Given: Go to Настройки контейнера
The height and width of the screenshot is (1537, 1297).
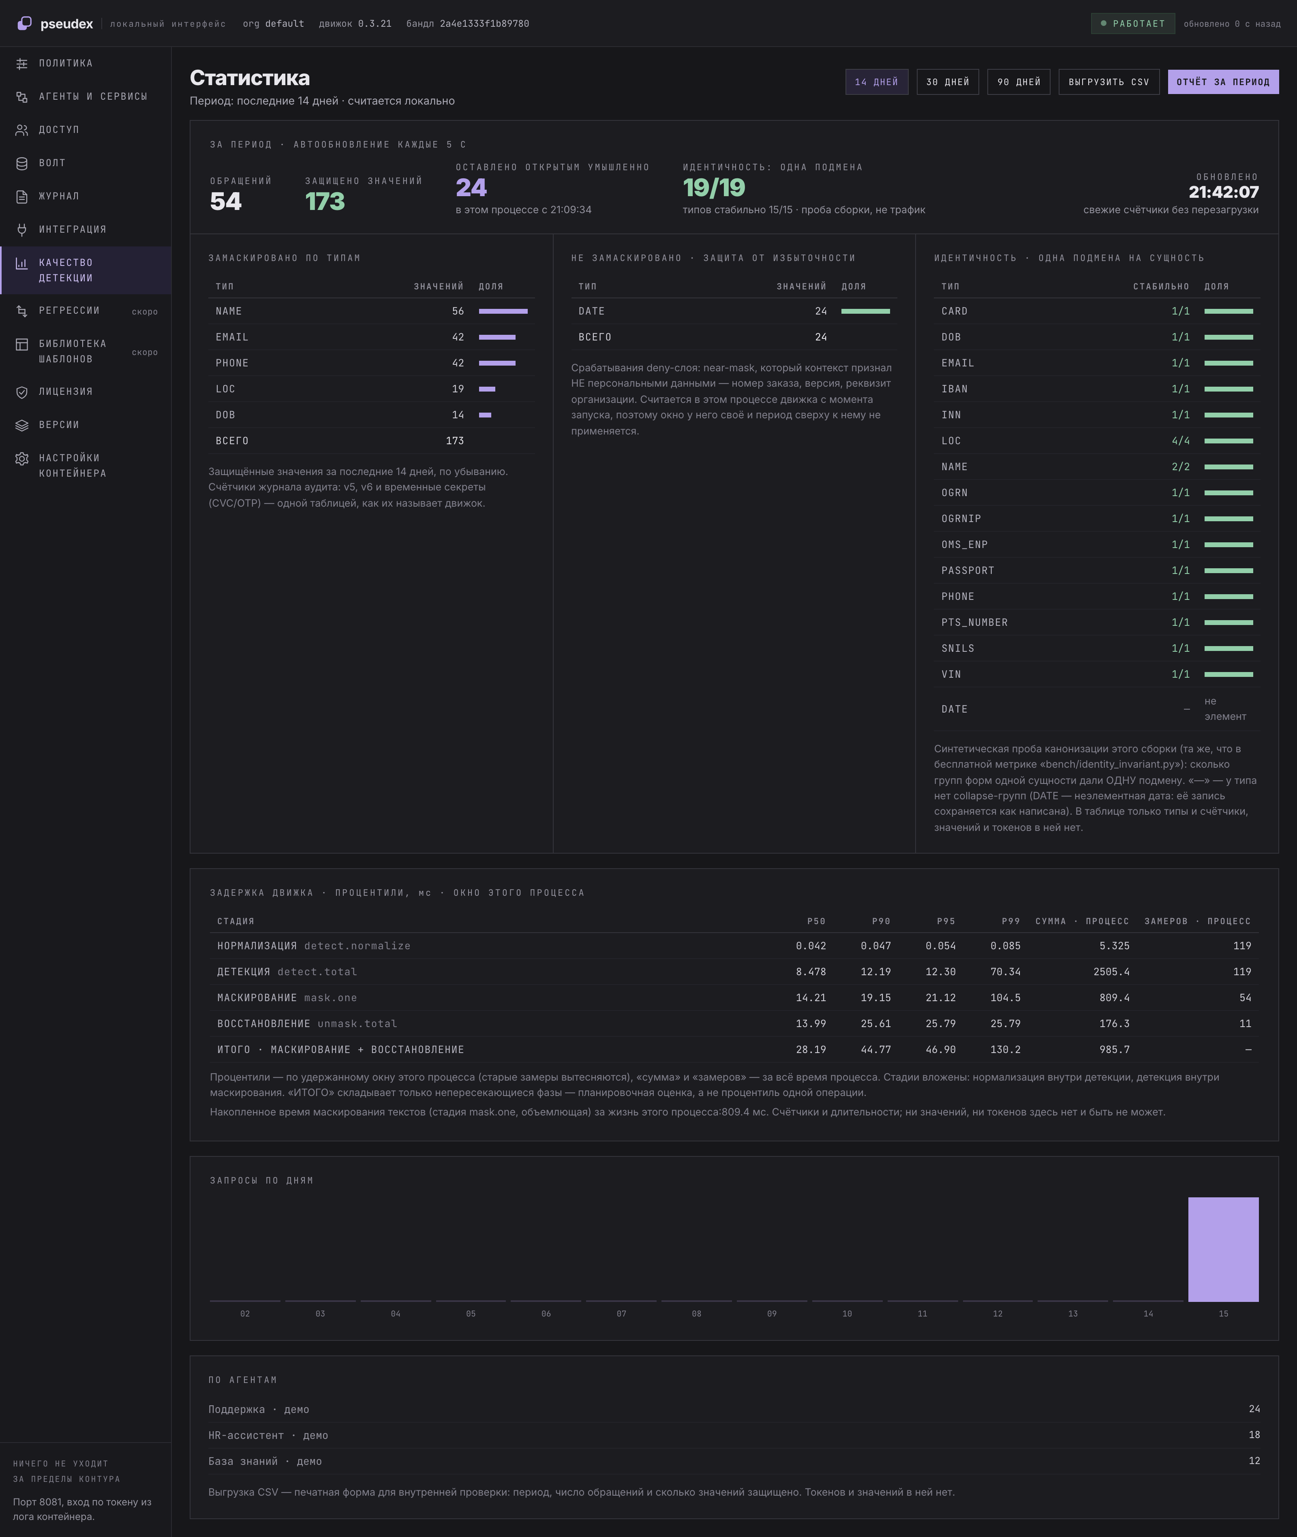Looking at the screenshot, I should point(85,465).
